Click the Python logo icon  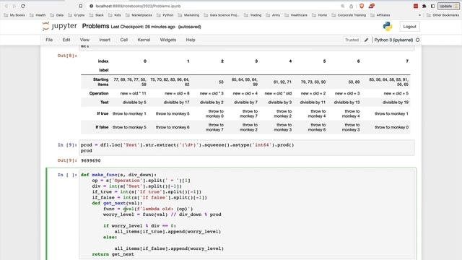click(388, 26)
